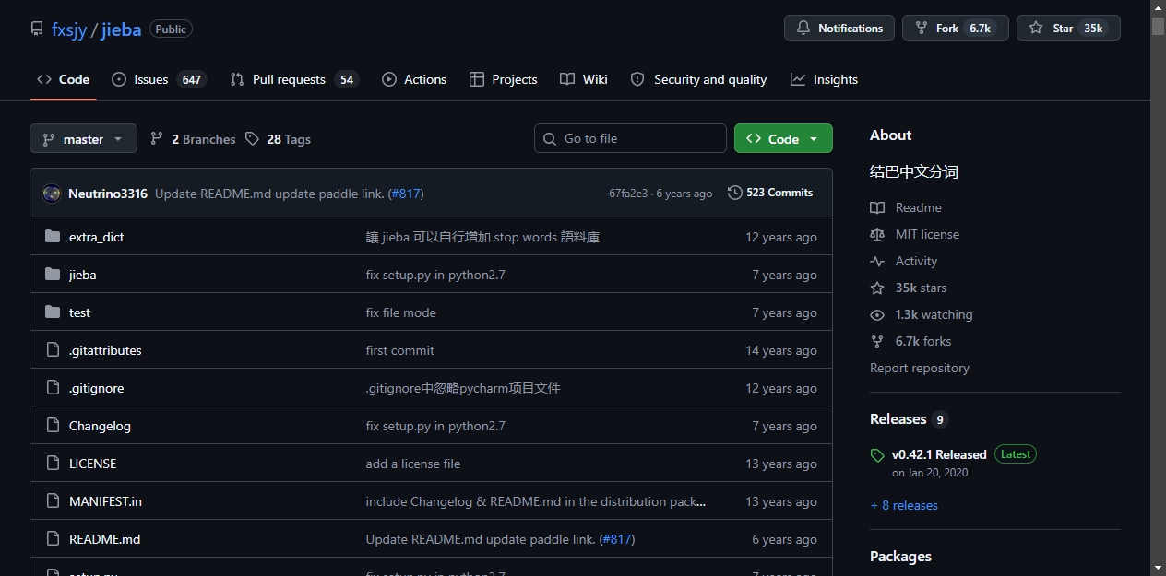1166x576 pixels.
Task: Switch to the Code tab
Action: [63, 79]
